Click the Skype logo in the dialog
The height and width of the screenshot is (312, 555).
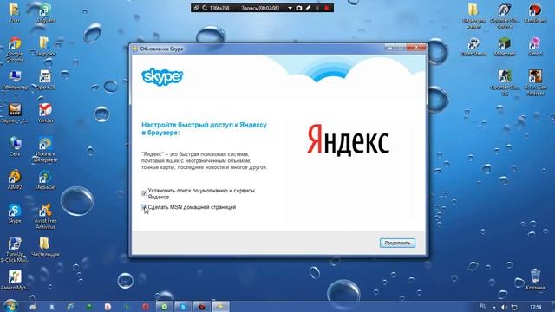pyautogui.click(x=162, y=77)
